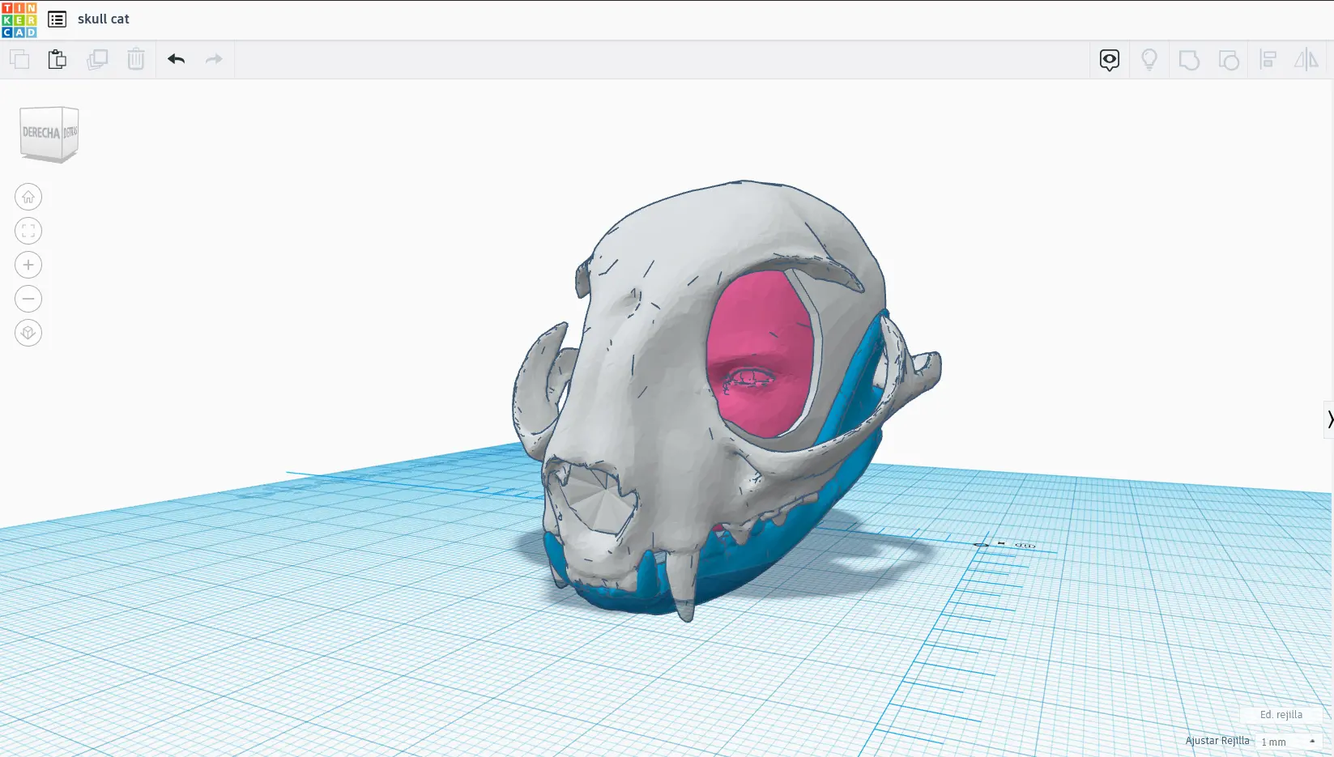Viewport: 1334px width, 757px height.
Task: Click the Copy icon in toolbar
Action: click(x=19, y=59)
